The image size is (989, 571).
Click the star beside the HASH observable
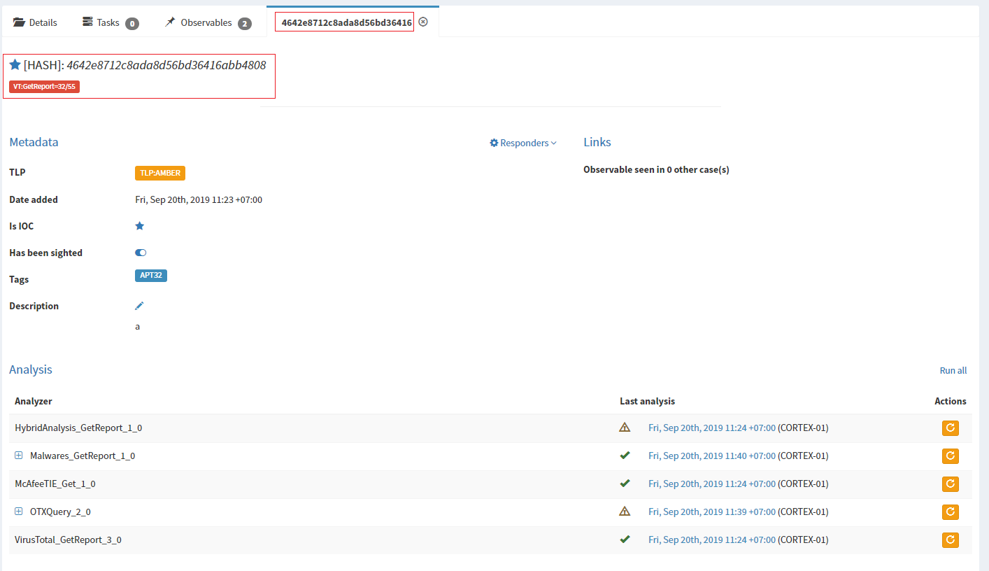pyautogui.click(x=15, y=64)
